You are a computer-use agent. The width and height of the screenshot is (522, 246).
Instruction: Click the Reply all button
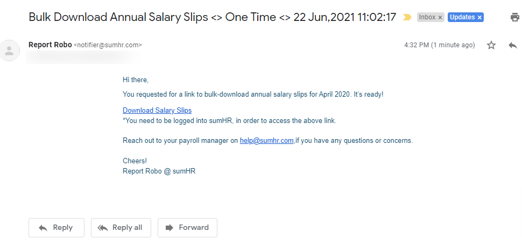tap(121, 228)
